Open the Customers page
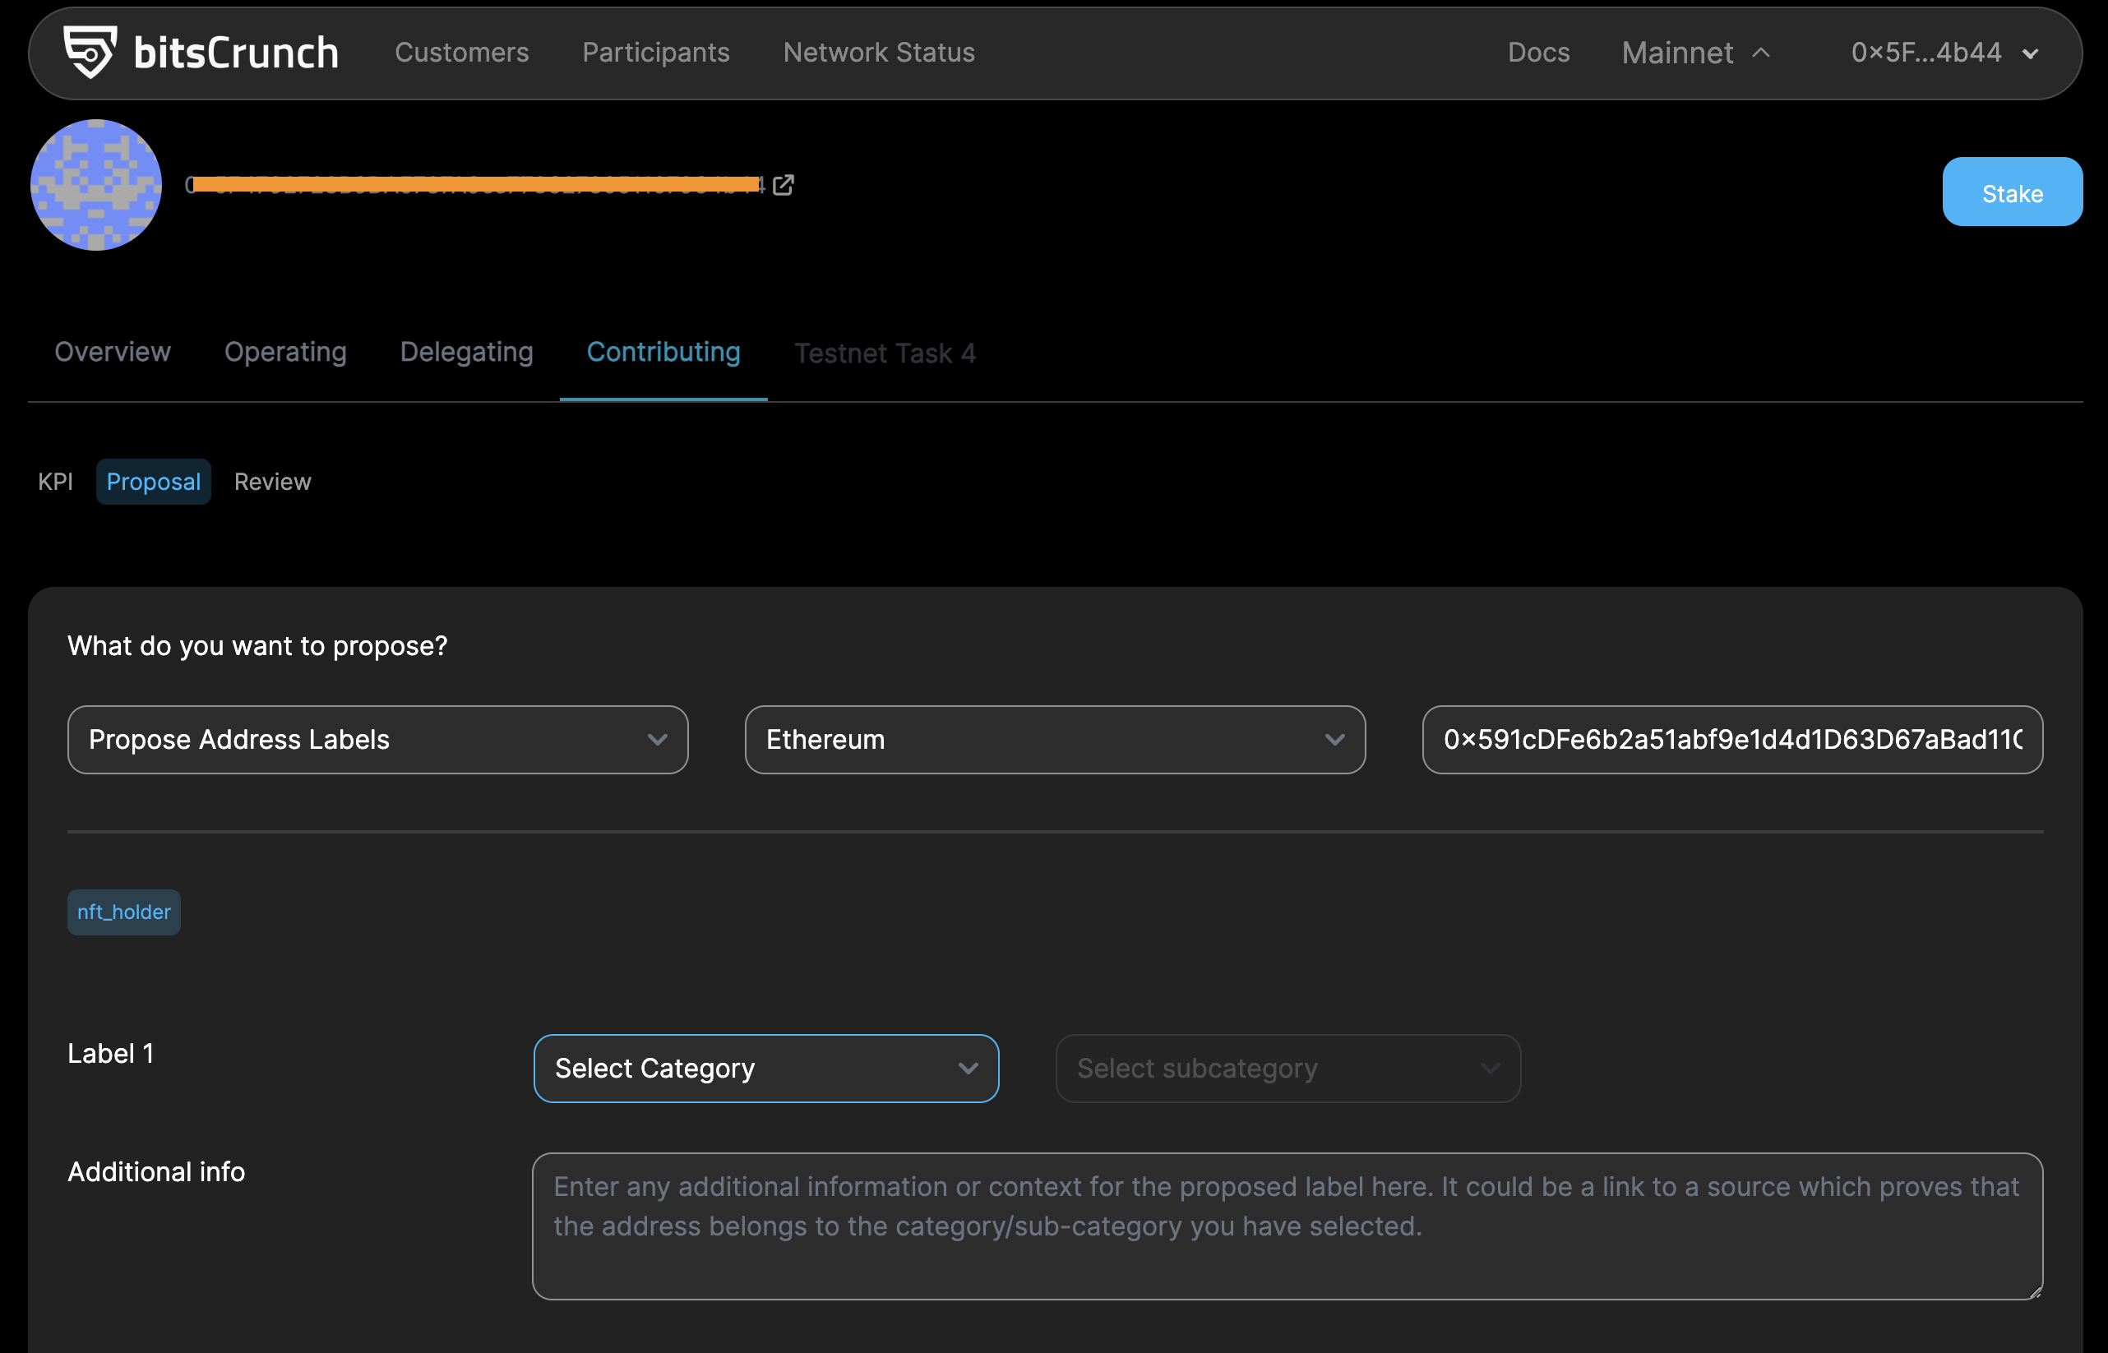 (462, 53)
